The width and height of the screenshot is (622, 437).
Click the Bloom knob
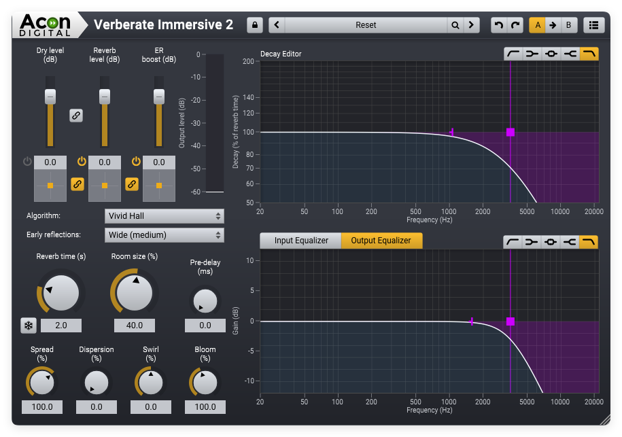pos(205,383)
